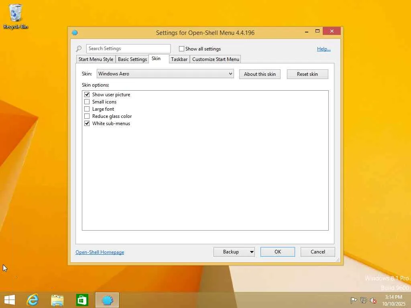Uncheck White sub-menus option

click(87, 124)
